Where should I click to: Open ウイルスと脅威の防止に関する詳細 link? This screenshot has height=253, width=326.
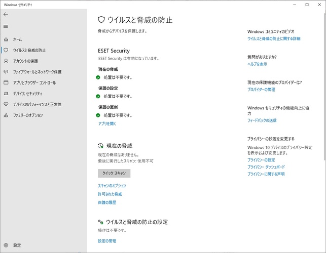pyautogui.click(x=274, y=38)
